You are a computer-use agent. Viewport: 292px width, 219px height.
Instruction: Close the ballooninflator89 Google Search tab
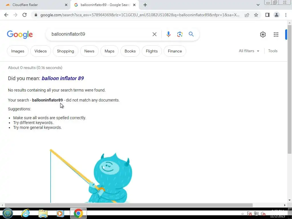click(134, 5)
